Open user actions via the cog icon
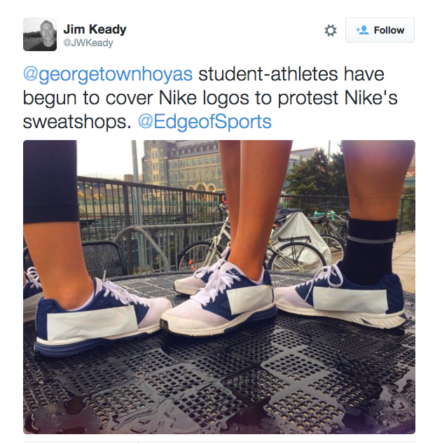Screen dimensions: 428x444 [x=330, y=30]
